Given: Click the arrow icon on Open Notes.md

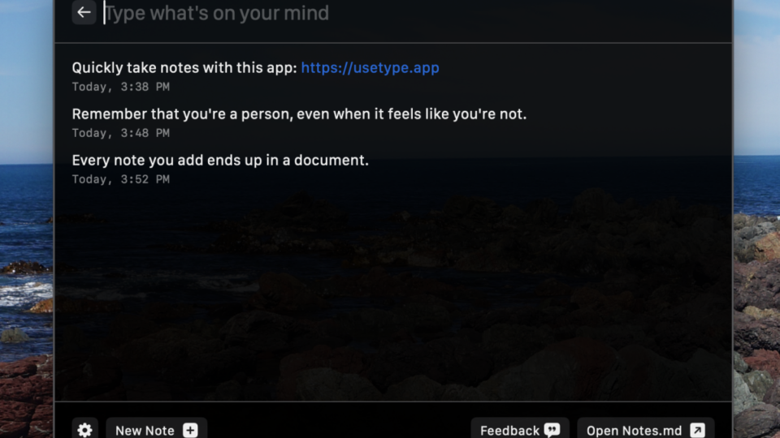Looking at the screenshot, I should (x=697, y=430).
